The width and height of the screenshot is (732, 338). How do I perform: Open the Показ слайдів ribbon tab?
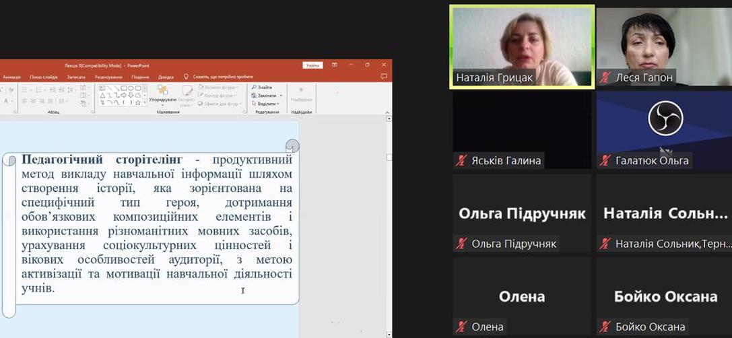point(44,77)
